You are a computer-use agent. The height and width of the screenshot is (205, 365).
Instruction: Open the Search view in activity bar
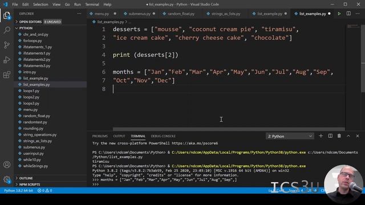[x=7, y=30]
